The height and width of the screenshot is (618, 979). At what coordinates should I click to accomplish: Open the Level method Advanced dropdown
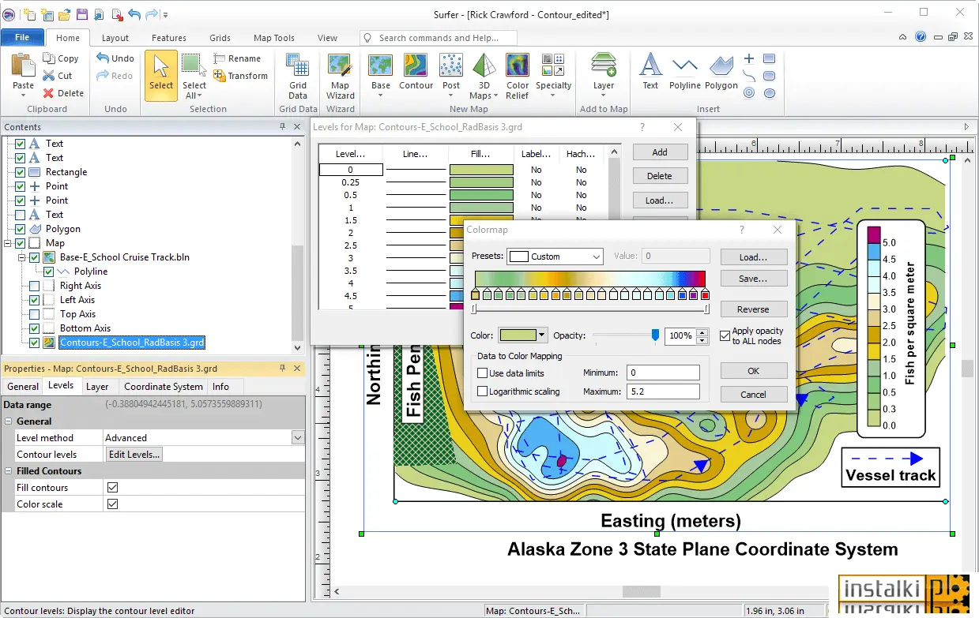298,438
